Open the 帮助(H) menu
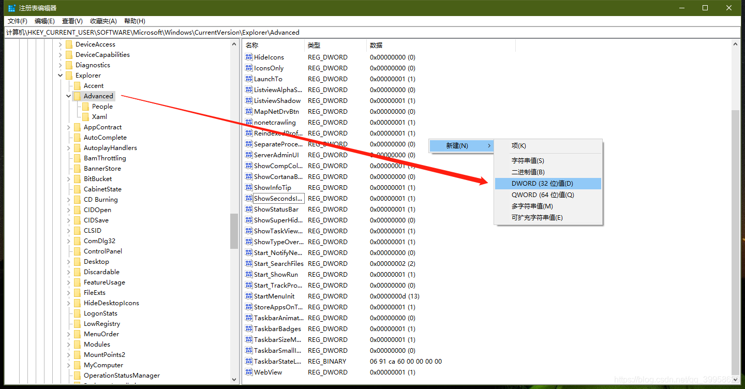 click(x=135, y=21)
